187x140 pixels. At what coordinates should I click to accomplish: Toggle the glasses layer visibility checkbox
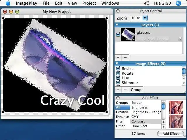pyautogui.click(x=118, y=35)
